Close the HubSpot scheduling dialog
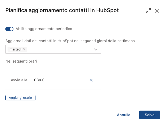165x124 pixels. 157,11
